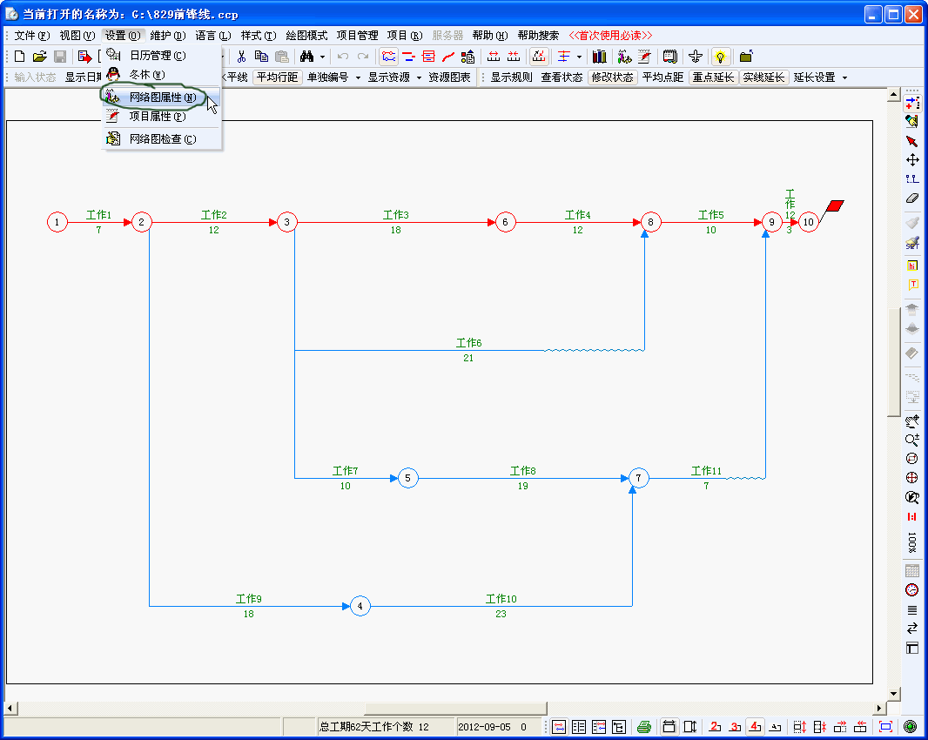
Task: Toggle the 实线延长 button
Action: 764,77
